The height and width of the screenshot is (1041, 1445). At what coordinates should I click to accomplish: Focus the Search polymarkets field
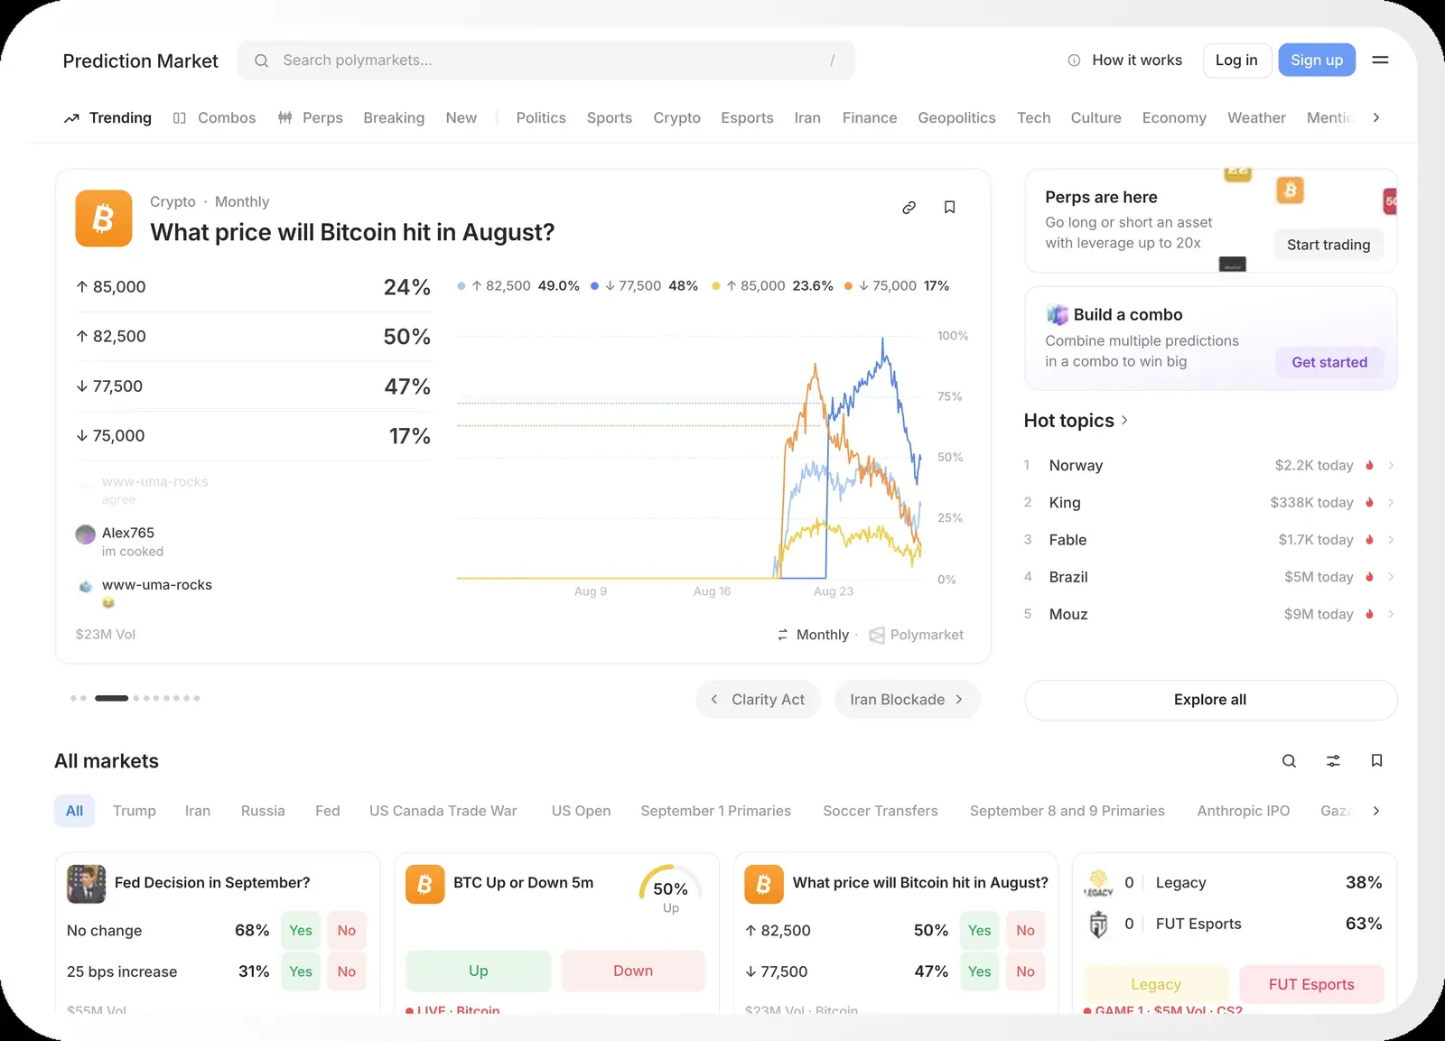click(x=546, y=60)
